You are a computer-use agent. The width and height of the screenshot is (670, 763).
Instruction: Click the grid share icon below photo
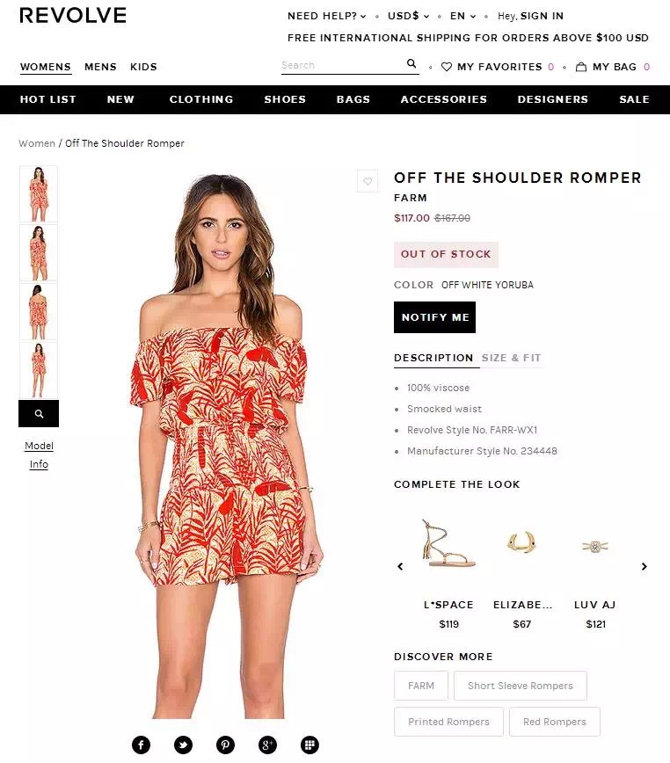click(x=310, y=745)
